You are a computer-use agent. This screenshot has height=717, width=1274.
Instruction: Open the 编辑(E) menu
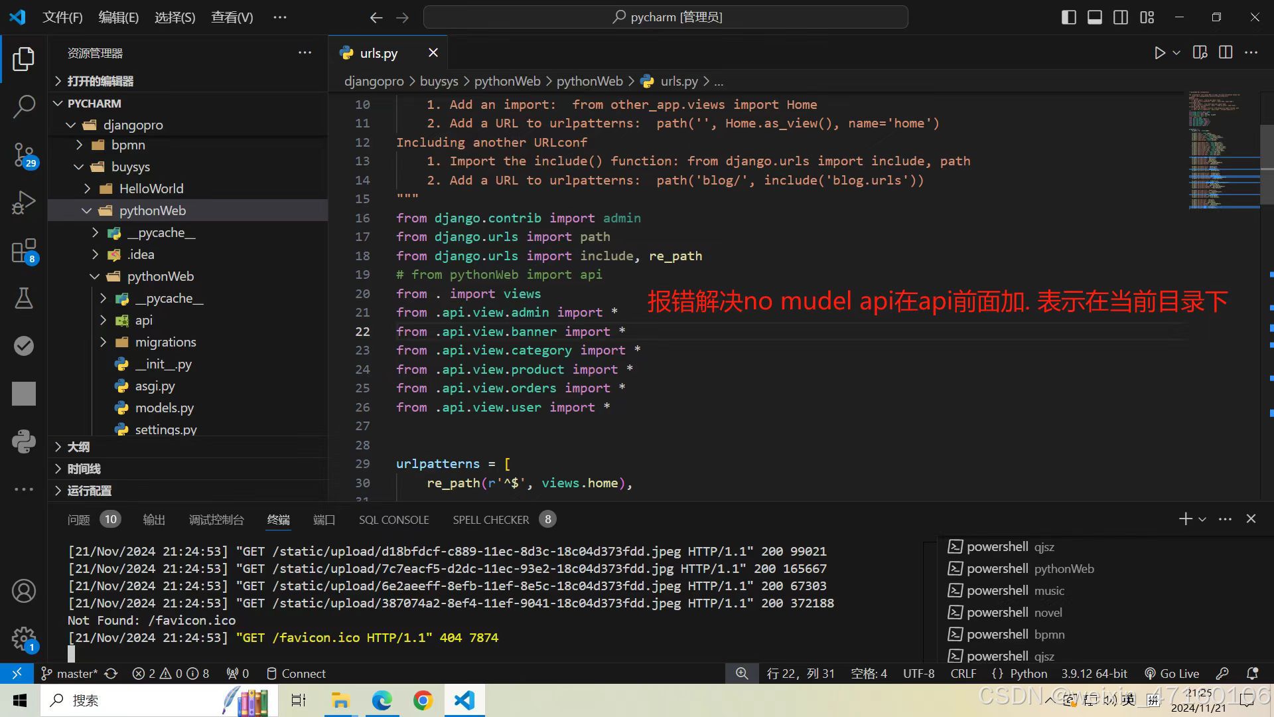coord(118,17)
